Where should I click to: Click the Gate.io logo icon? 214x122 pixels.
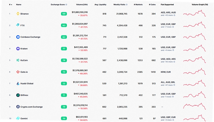click(x=18, y=72)
